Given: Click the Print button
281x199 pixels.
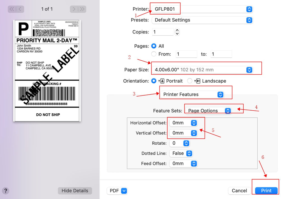Looking at the screenshot, I should (266, 191).
